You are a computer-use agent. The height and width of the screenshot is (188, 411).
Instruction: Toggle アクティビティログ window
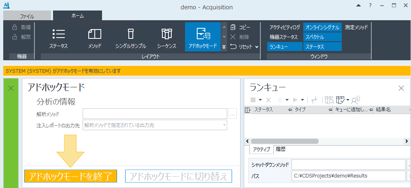click(x=285, y=27)
